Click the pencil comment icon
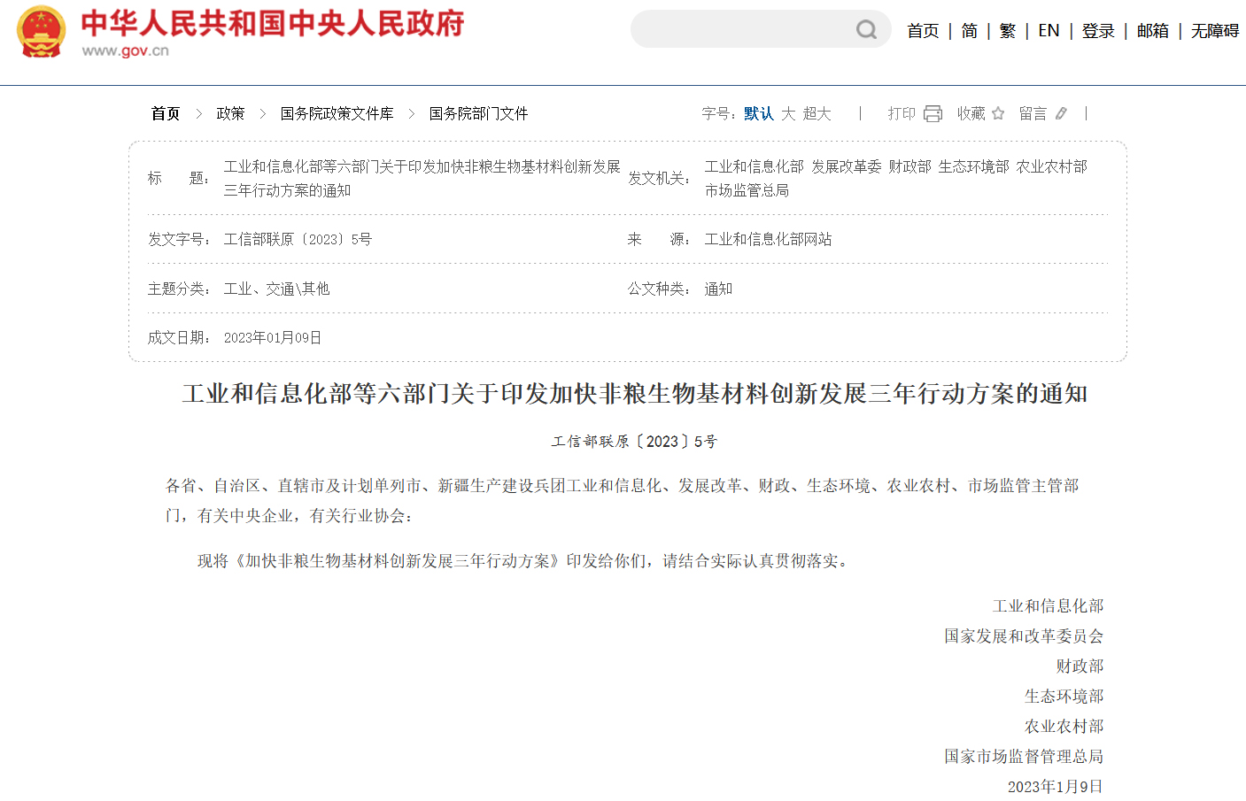 (1061, 113)
